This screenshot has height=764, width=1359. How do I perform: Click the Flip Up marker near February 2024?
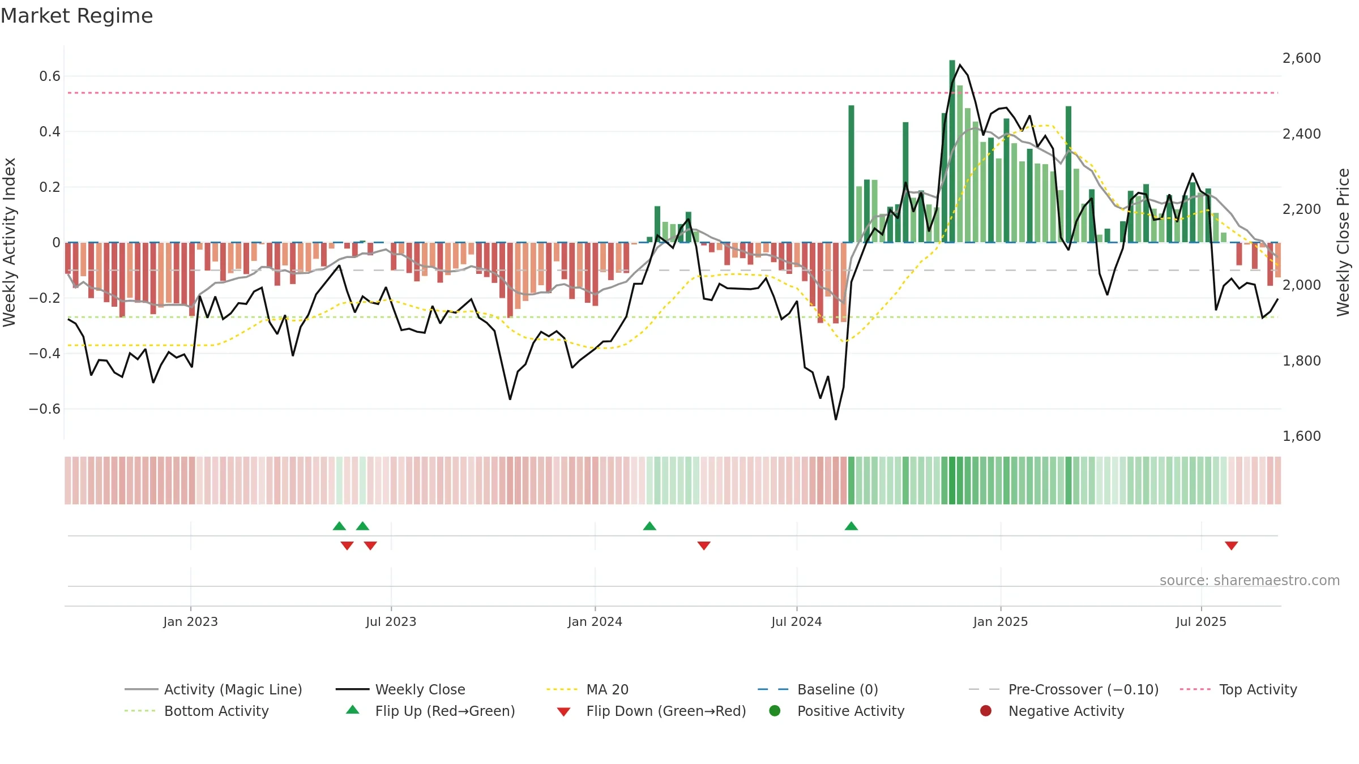click(649, 526)
